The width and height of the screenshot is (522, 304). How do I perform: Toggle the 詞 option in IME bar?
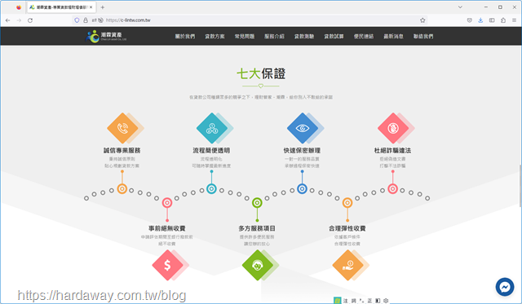(x=353, y=301)
